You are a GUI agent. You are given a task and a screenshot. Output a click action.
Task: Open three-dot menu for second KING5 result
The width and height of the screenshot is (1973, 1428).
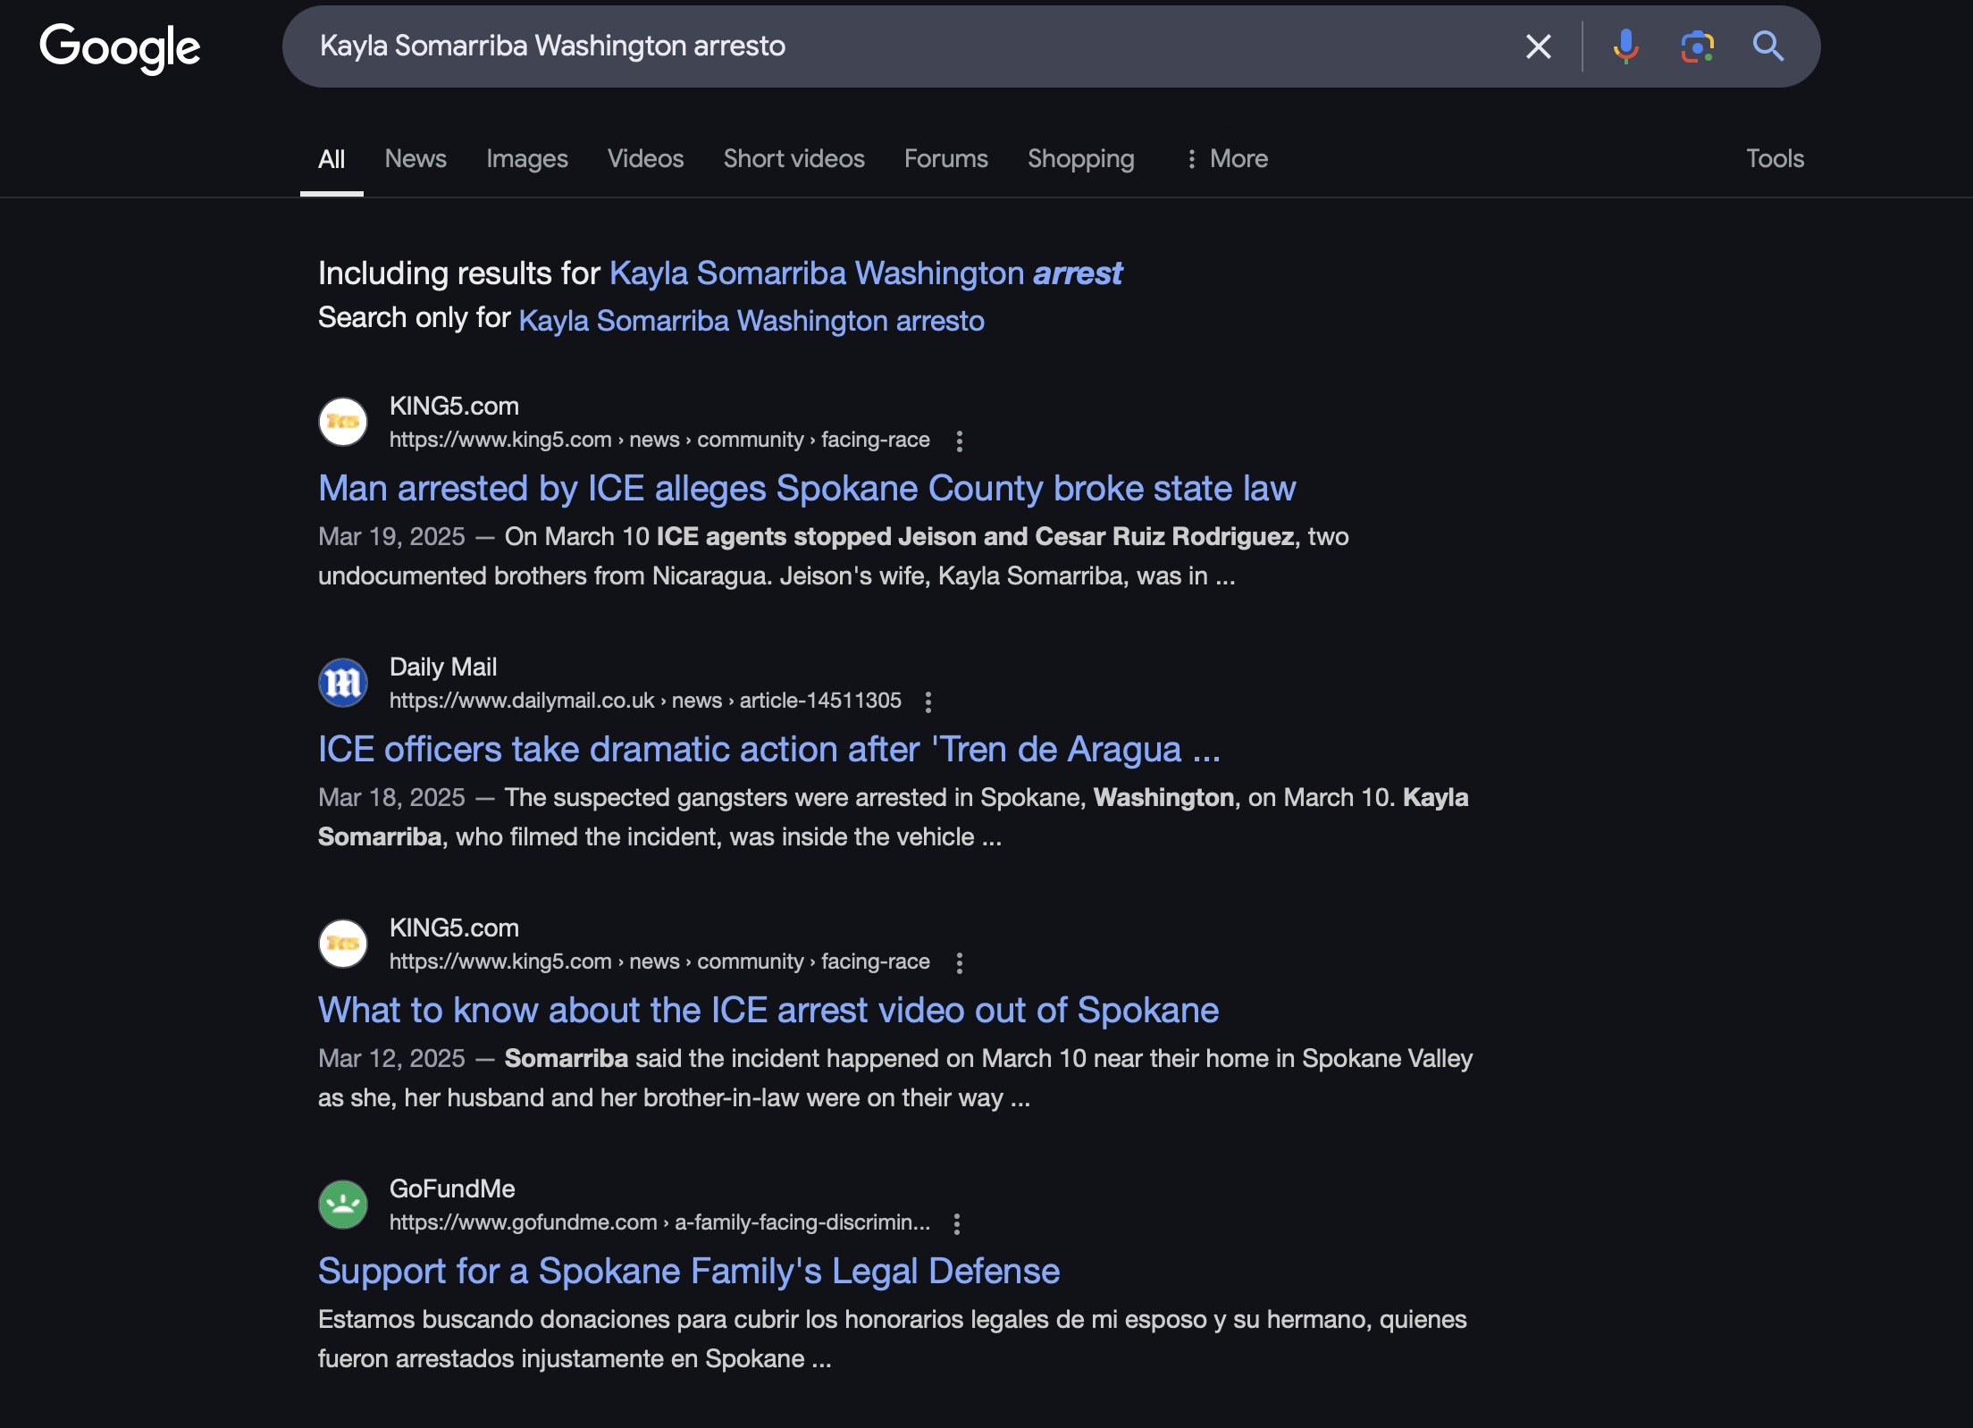point(959,962)
